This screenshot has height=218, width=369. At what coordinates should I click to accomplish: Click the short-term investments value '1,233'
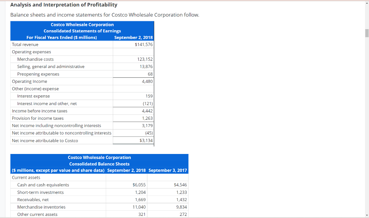(x=182, y=192)
